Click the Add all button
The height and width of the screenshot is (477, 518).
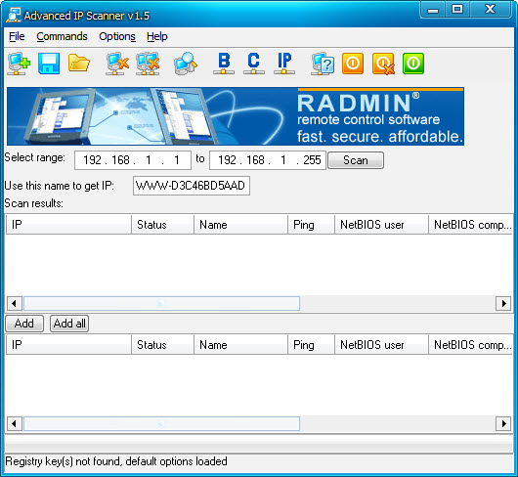tap(69, 324)
